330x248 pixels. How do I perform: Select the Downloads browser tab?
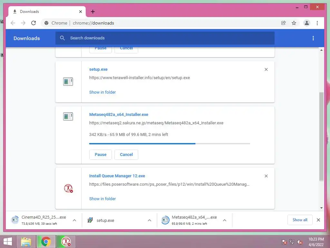pyautogui.click(x=47, y=12)
